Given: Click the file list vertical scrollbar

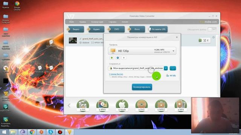Looking at the screenshot, I should point(217,66).
